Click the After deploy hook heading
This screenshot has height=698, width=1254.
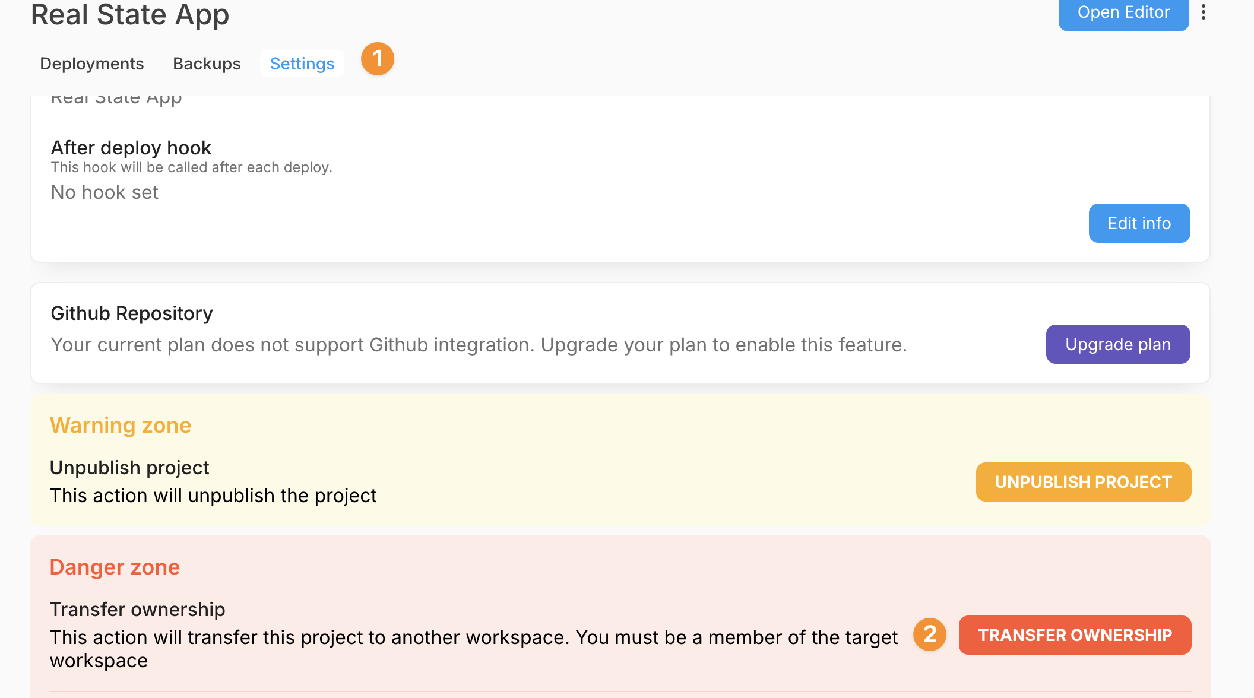pos(131,148)
